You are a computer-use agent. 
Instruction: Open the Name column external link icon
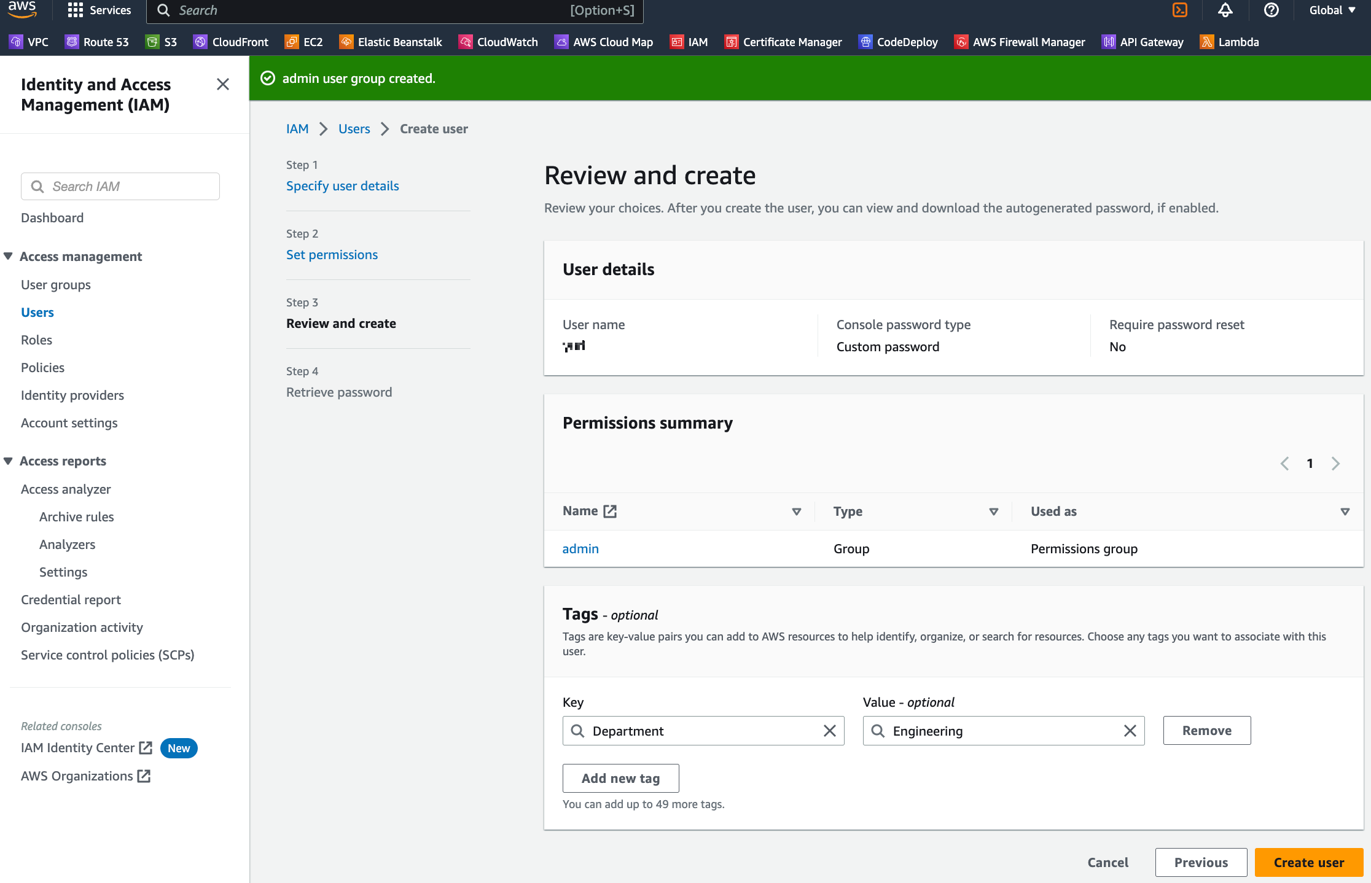(x=610, y=511)
